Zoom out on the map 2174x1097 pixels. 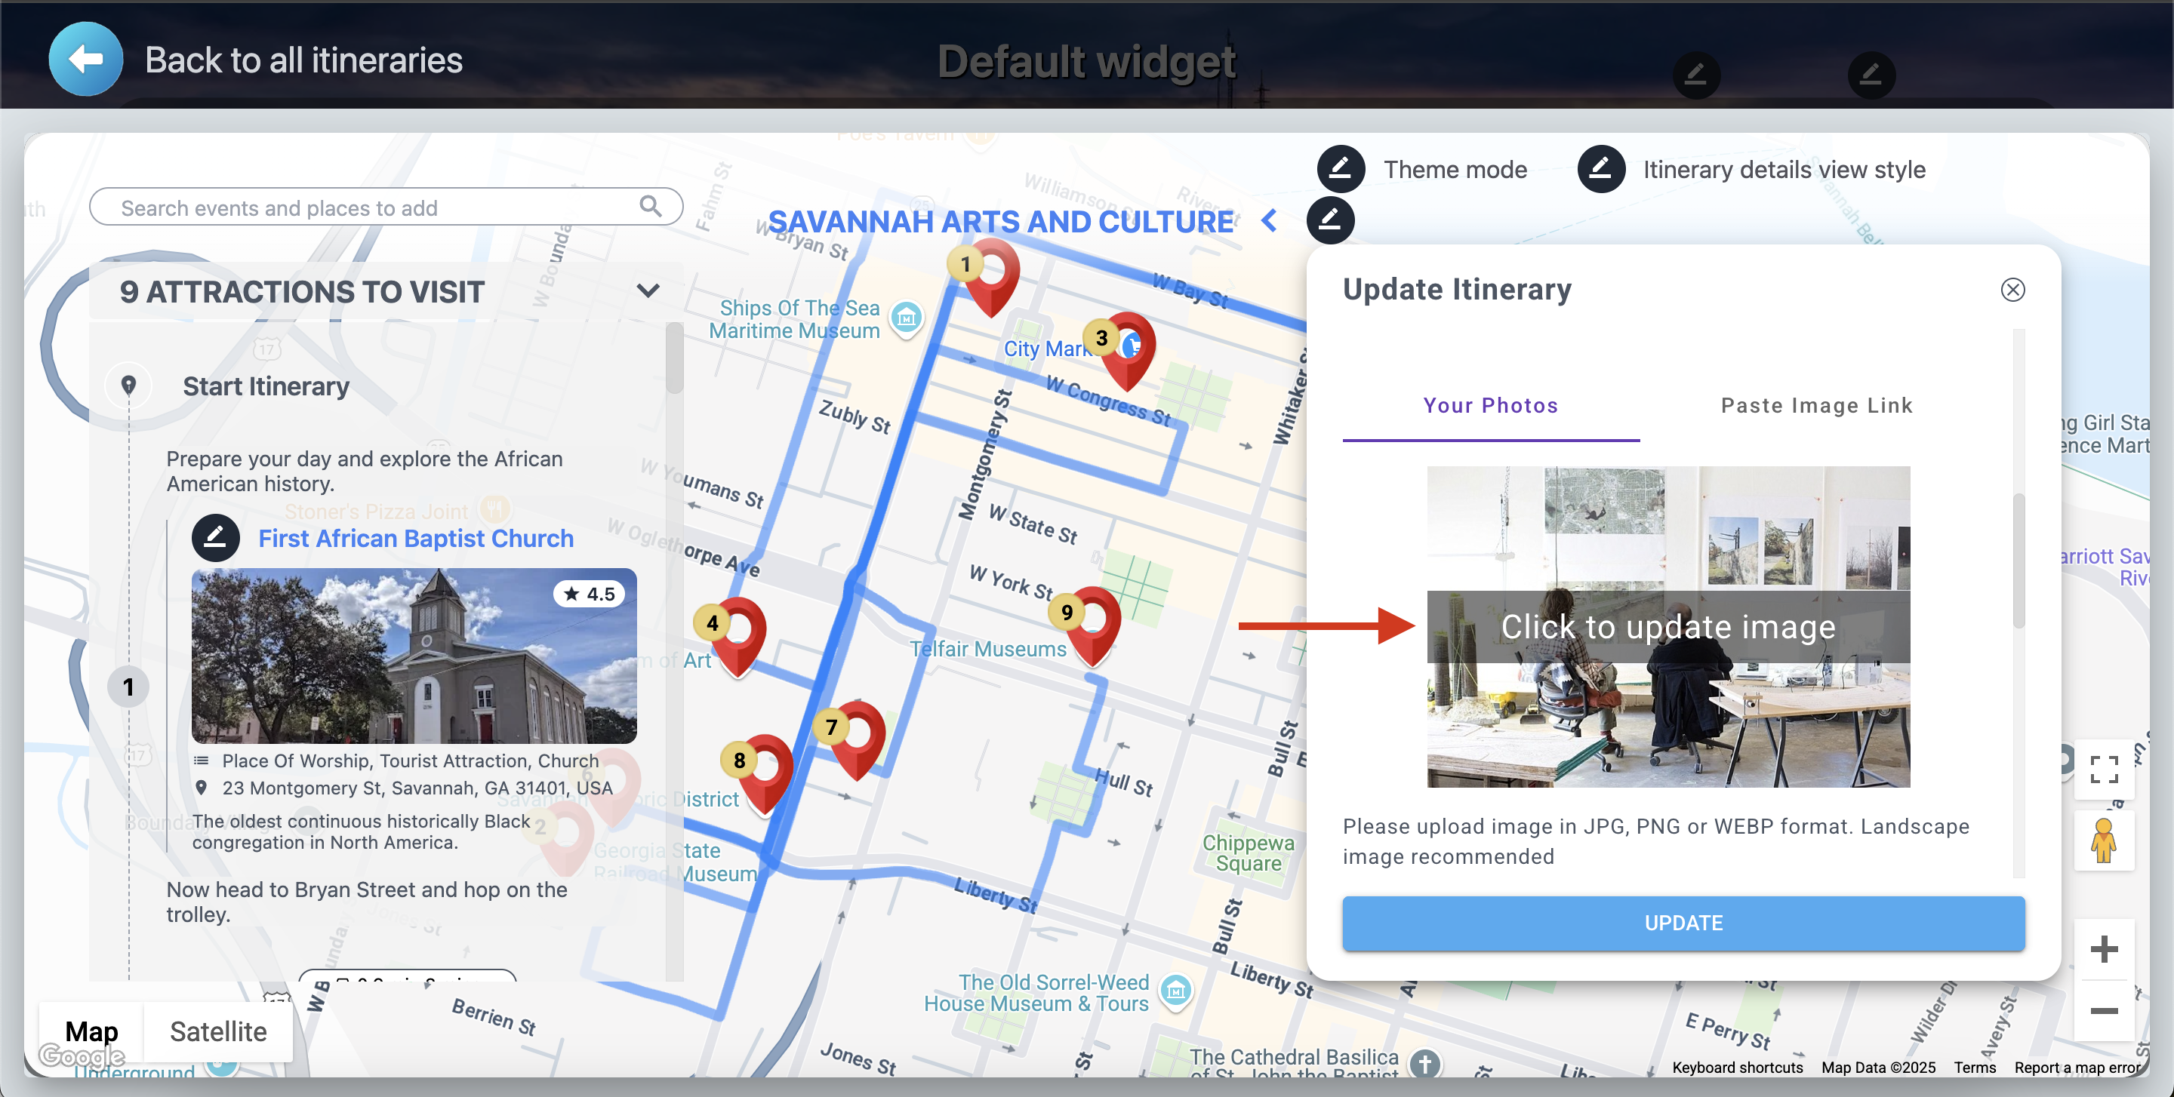coord(2103,1011)
